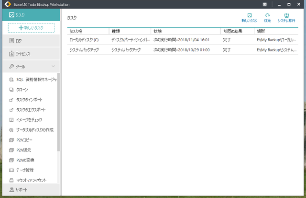Click the EaseUS logo in title bar

pyautogui.click(x=8, y=4)
